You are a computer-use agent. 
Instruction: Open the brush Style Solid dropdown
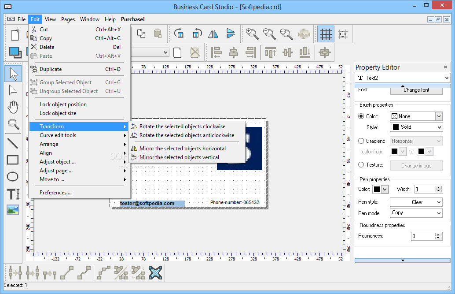[416, 127]
